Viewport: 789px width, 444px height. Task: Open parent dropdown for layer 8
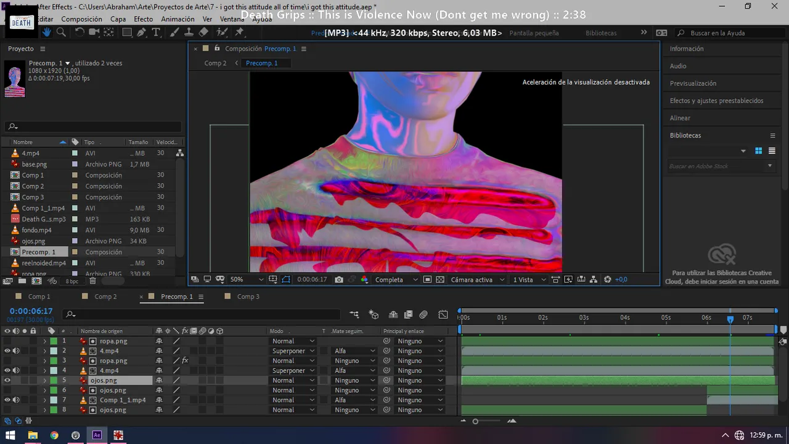pos(420,410)
